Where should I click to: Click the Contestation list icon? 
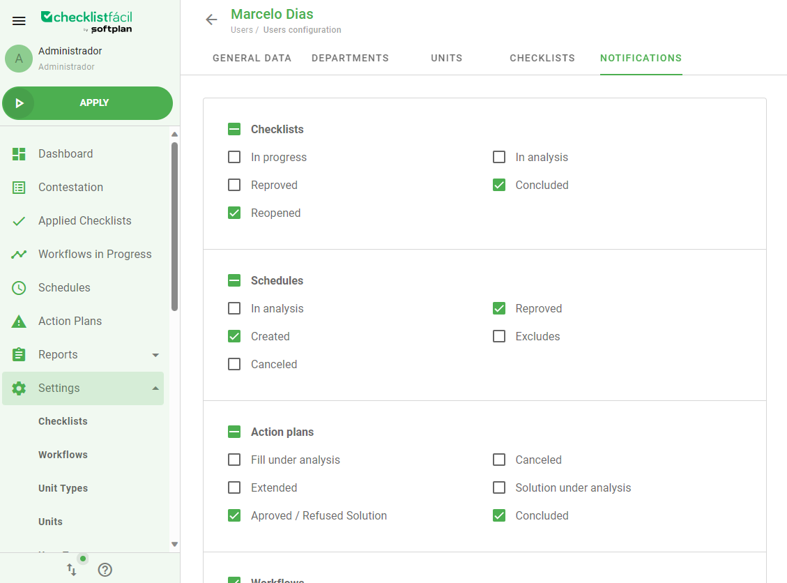click(x=19, y=188)
